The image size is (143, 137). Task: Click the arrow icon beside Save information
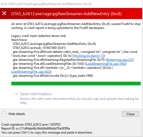pos(16,94)
